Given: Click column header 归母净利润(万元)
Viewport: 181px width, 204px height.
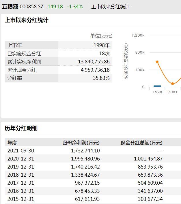Looking at the screenshot, I should [81, 143].
